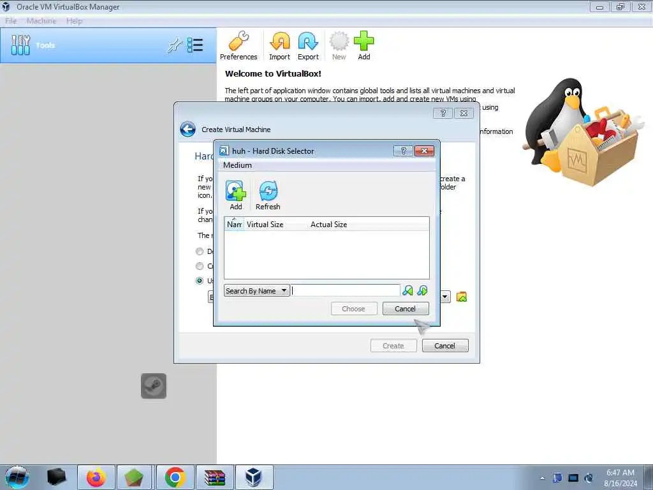Select the third selected hard disk radio option
This screenshot has width=653, height=490.
pyautogui.click(x=200, y=281)
